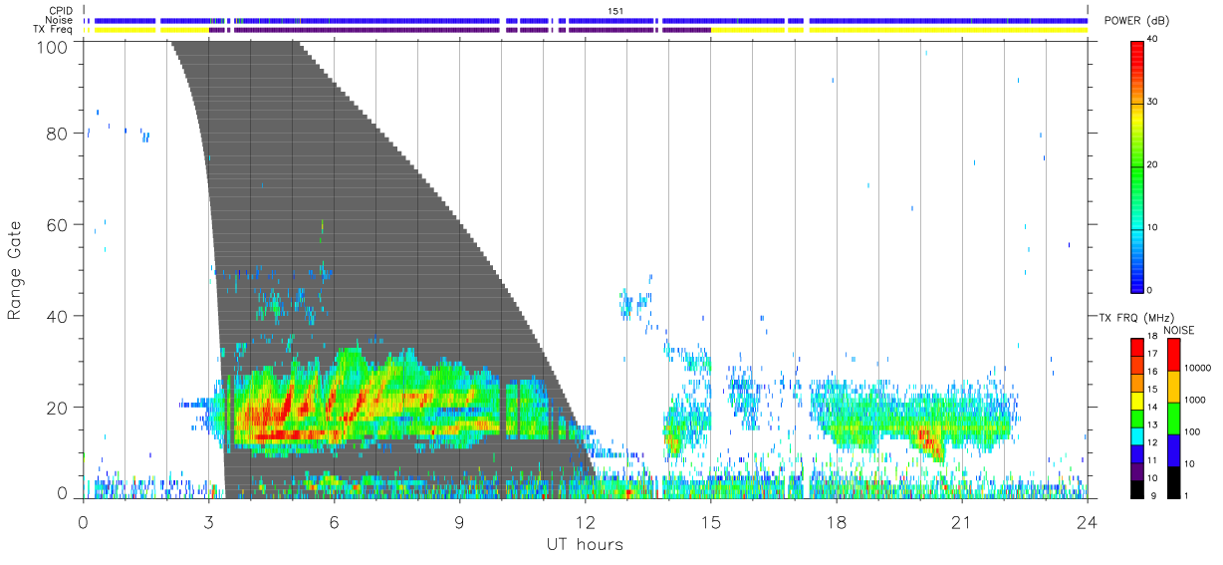
Task: Click the TX FRQ (MHz) color scale
Action: 1136,418
